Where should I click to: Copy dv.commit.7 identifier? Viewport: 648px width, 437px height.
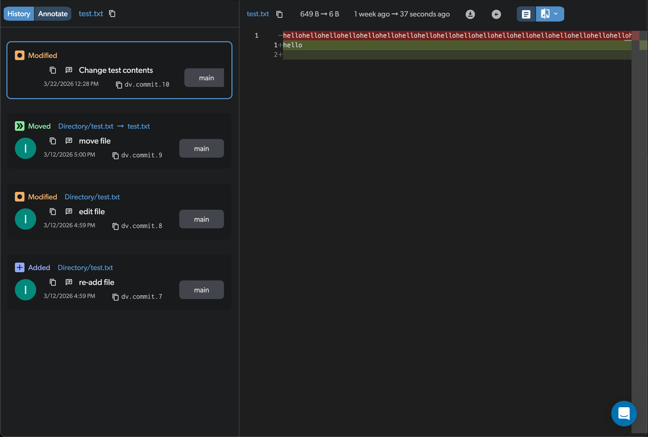click(x=115, y=297)
